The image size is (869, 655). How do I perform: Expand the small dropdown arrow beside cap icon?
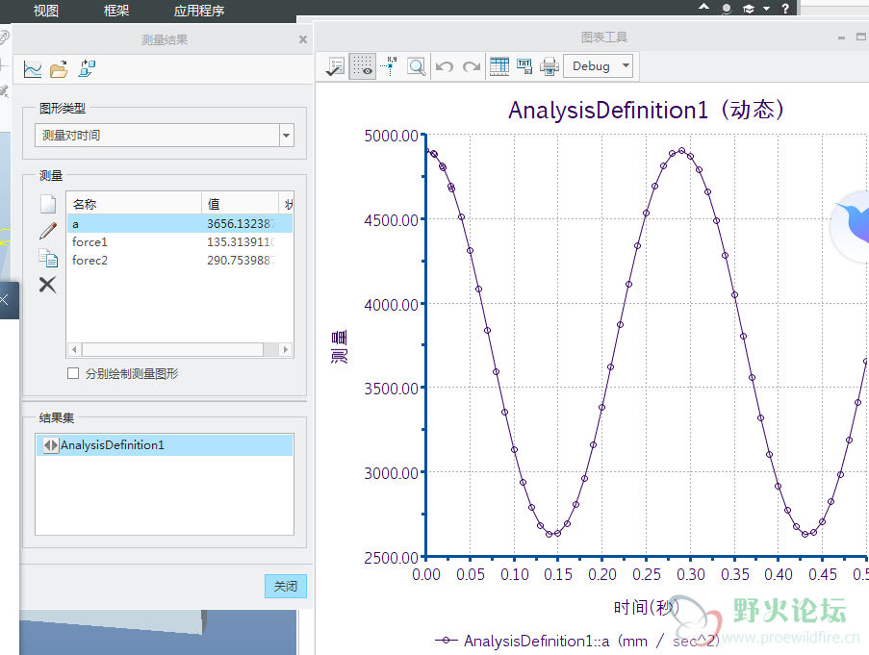click(766, 9)
